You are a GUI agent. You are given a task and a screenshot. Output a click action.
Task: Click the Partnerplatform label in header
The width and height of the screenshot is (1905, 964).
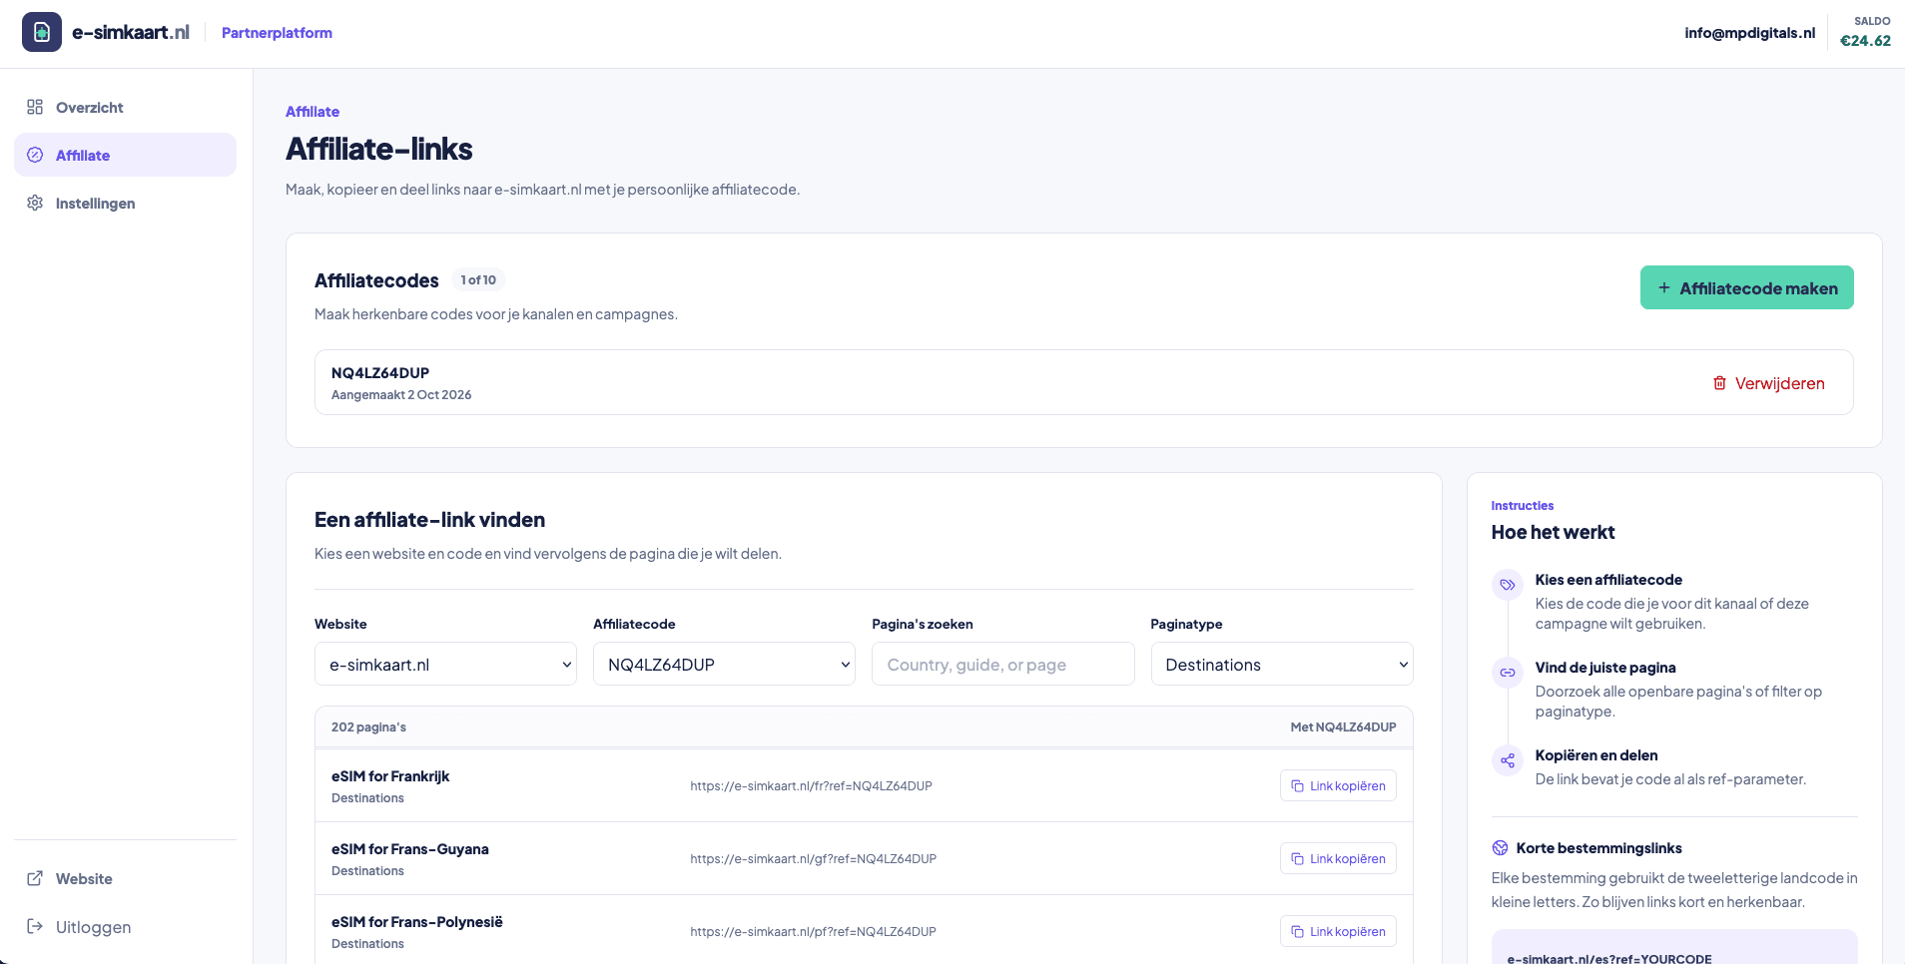(277, 32)
